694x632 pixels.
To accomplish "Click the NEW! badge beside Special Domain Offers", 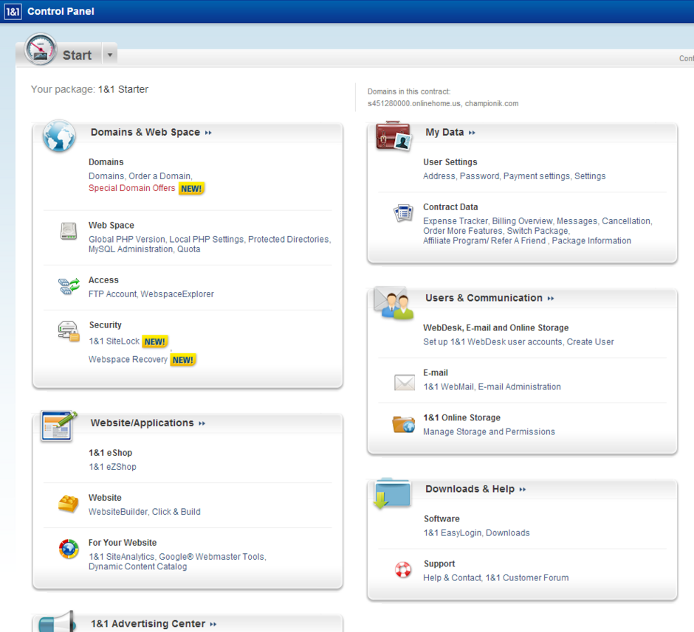I will [191, 189].
